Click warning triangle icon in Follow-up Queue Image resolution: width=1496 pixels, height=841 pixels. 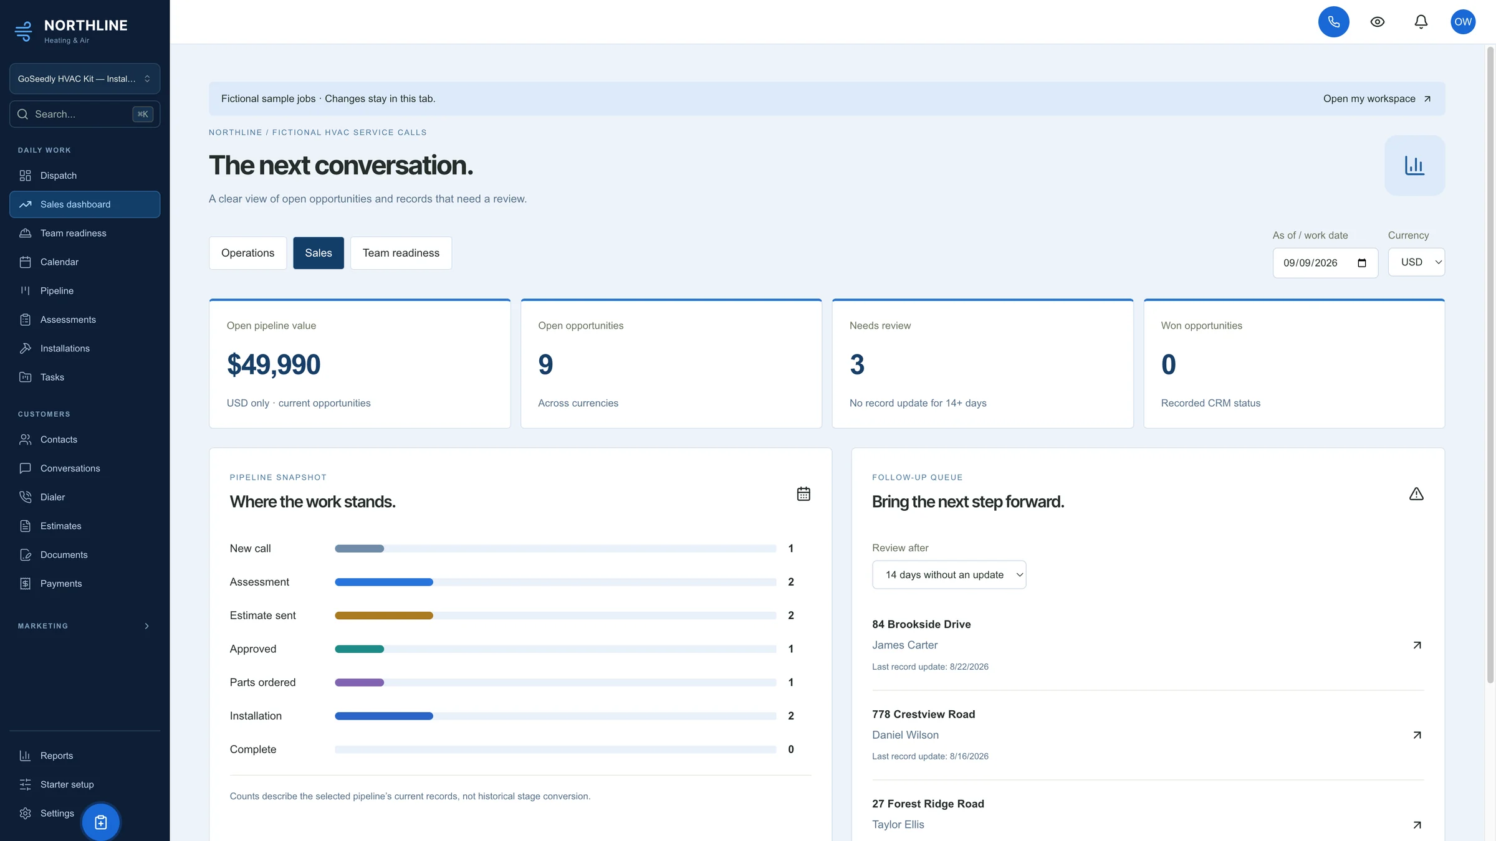click(1416, 494)
